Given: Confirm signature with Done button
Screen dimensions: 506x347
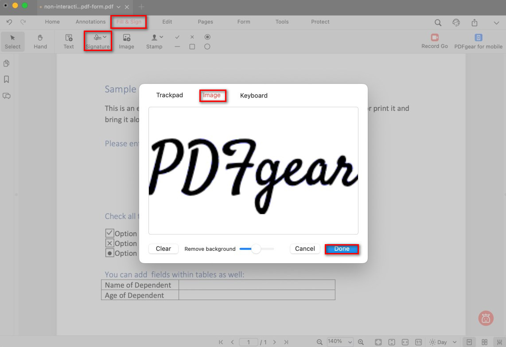Looking at the screenshot, I should tap(342, 249).
